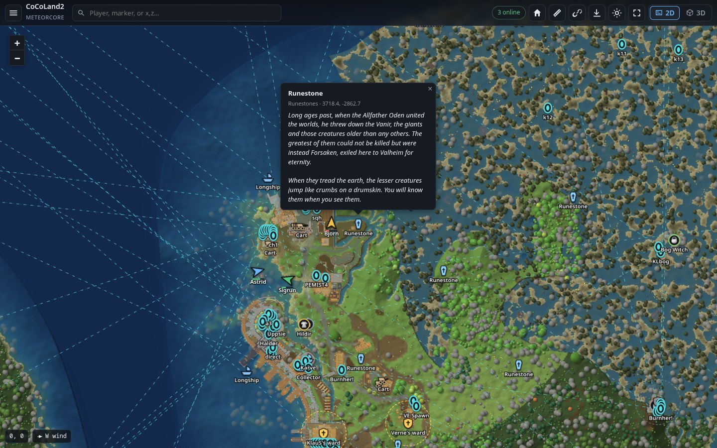Select the Bjorn player arrow
This screenshot has width=717, height=448.
click(x=331, y=223)
